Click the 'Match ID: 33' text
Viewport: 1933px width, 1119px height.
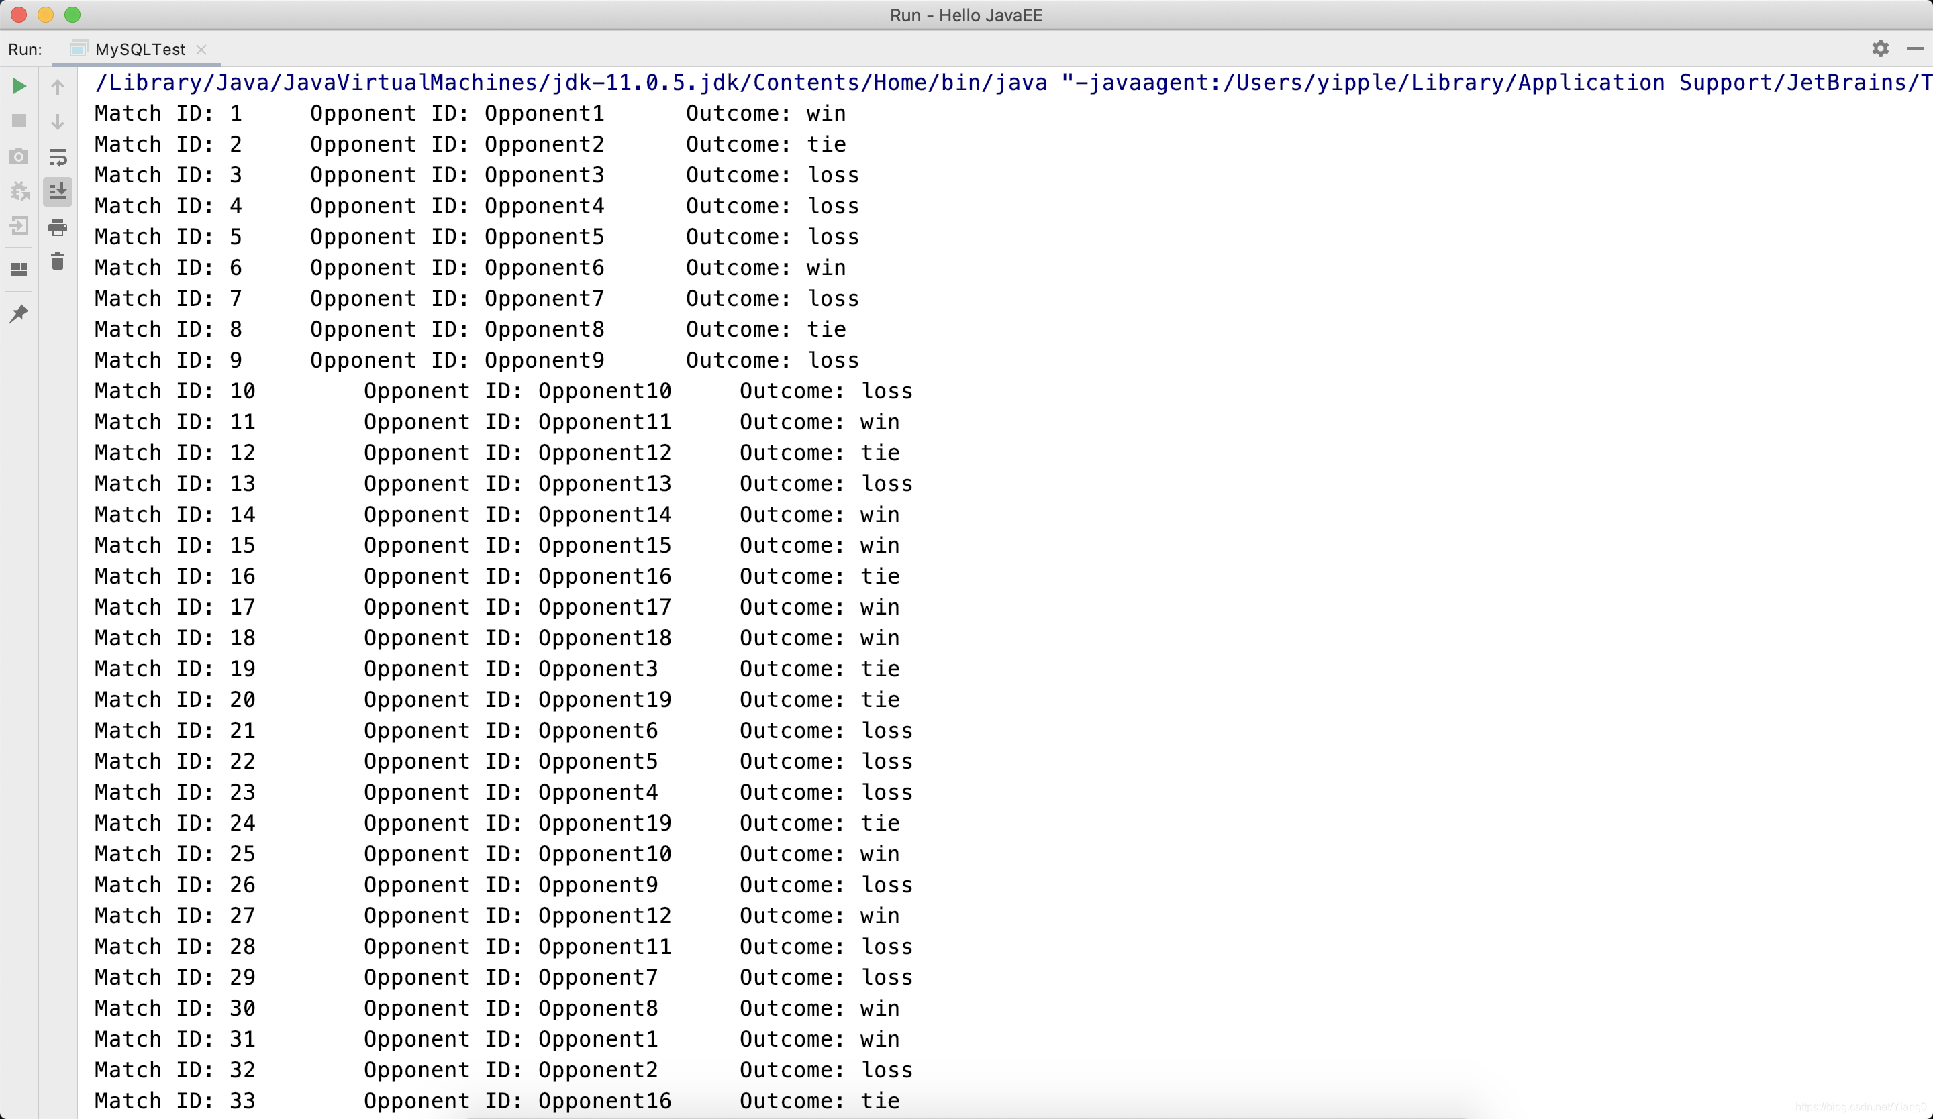(175, 1101)
